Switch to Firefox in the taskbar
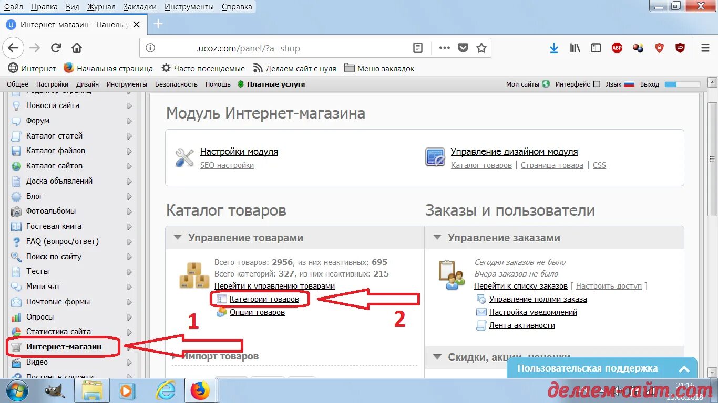Screen dimensions: 718x403 tap(200, 391)
